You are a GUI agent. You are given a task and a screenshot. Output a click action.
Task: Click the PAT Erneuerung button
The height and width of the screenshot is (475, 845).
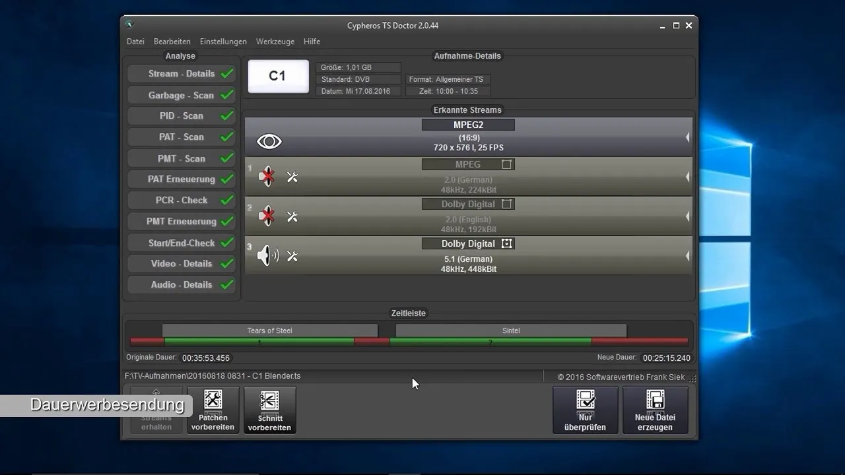pos(182,179)
